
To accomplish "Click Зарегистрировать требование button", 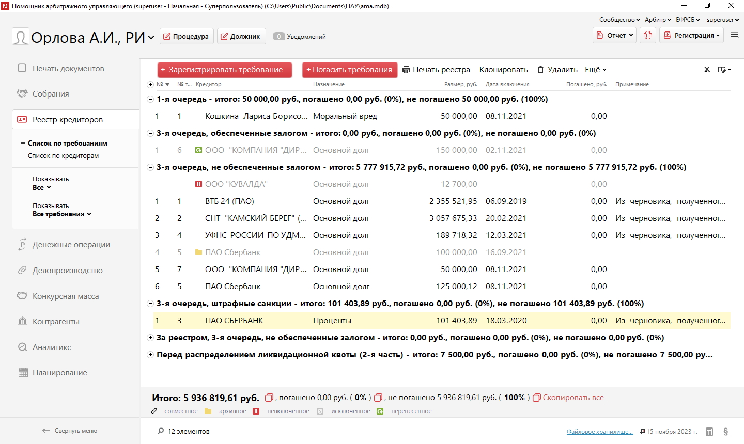I will (x=224, y=70).
